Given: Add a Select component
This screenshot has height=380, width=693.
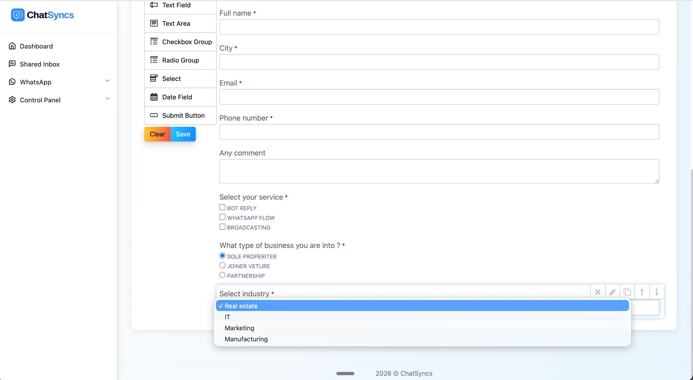Looking at the screenshot, I should click(x=180, y=79).
